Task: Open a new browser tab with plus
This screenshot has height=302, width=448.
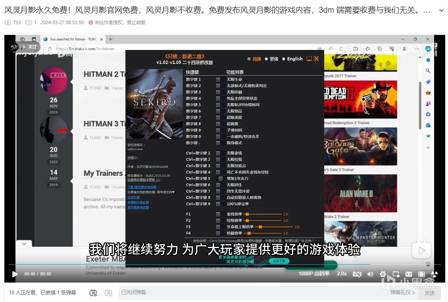Action: 110,39
